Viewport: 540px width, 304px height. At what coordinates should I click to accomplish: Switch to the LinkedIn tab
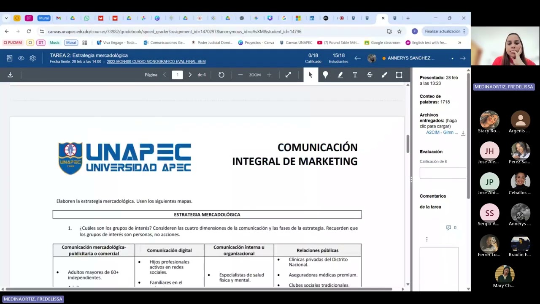[312, 18]
